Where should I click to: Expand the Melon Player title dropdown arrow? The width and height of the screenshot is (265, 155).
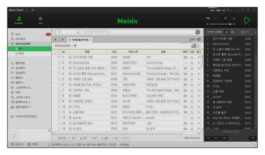click(27, 10)
